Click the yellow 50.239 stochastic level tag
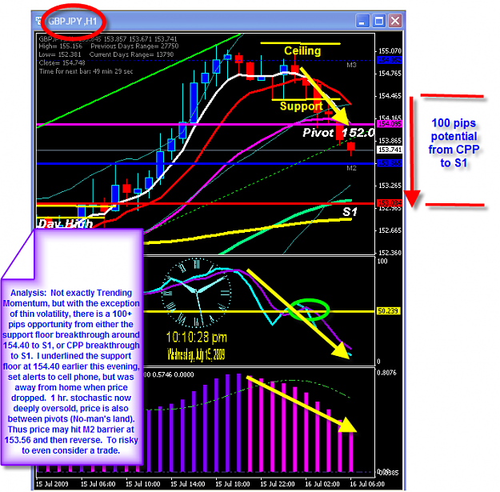Screen dimensions: 500x492 point(388,311)
